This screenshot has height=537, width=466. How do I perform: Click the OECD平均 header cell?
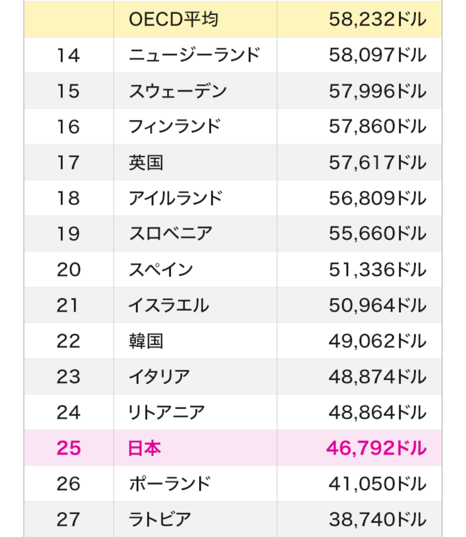click(173, 19)
